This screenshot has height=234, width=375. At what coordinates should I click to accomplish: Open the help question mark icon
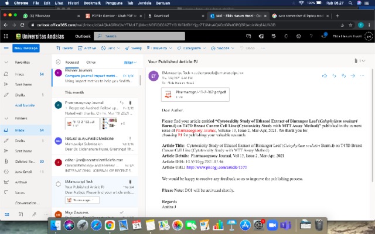pos(311,36)
